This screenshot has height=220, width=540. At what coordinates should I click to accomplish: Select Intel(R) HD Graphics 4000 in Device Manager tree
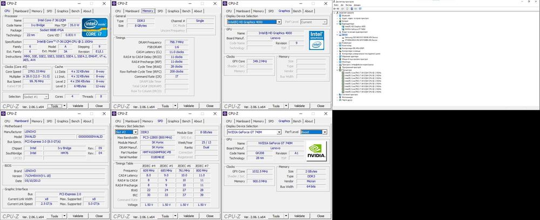click(355, 26)
